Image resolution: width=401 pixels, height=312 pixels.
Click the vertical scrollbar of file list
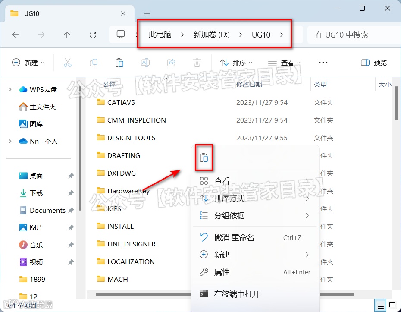(396, 103)
